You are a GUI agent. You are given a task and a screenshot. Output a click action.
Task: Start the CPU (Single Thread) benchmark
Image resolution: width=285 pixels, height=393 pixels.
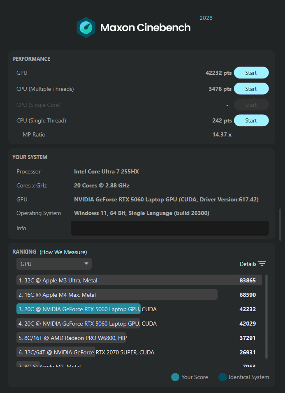[251, 120]
